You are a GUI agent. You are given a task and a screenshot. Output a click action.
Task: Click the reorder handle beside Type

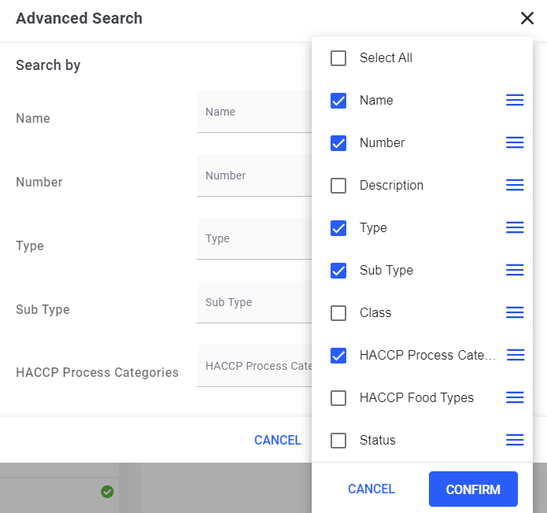click(x=515, y=227)
